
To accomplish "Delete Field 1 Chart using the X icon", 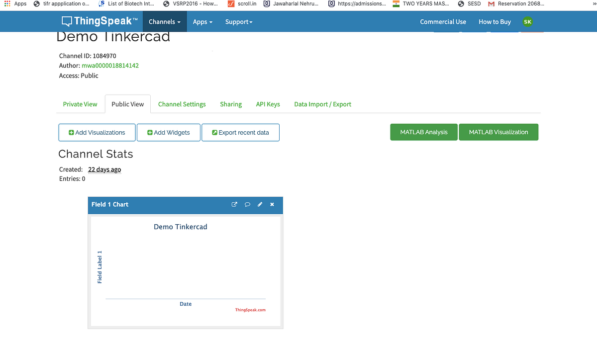I will pyautogui.click(x=272, y=204).
